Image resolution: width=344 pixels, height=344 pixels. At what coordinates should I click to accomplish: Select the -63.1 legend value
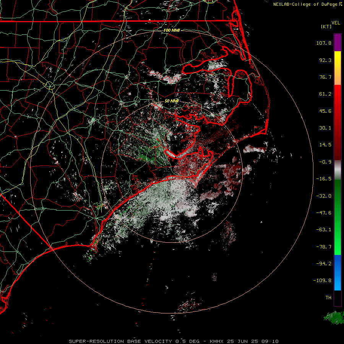[324, 230]
